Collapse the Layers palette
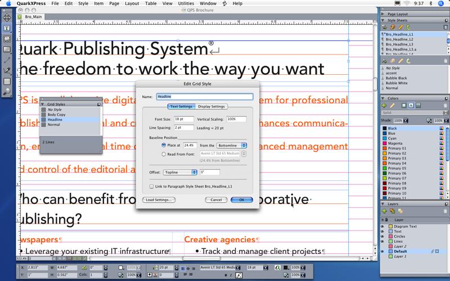Screen dimensions: 450x281 (382, 204)
